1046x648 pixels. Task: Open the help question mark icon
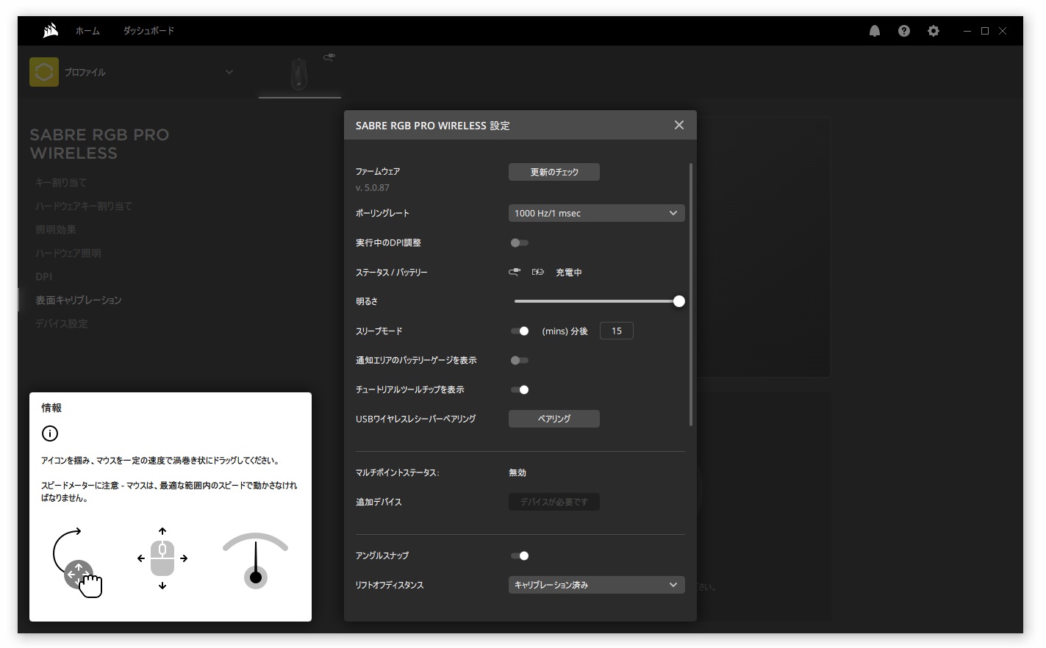(x=904, y=31)
